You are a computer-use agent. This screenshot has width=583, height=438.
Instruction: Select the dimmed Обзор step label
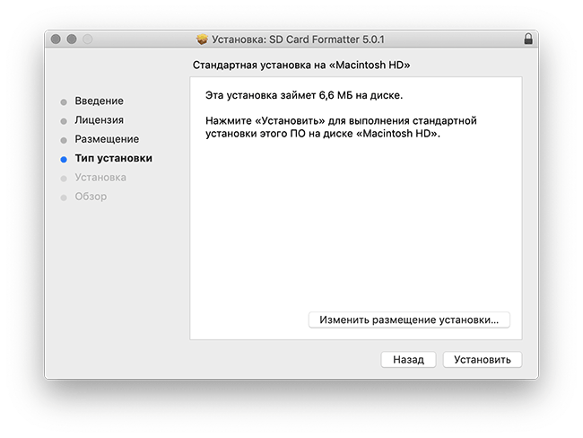pos(91,197)
